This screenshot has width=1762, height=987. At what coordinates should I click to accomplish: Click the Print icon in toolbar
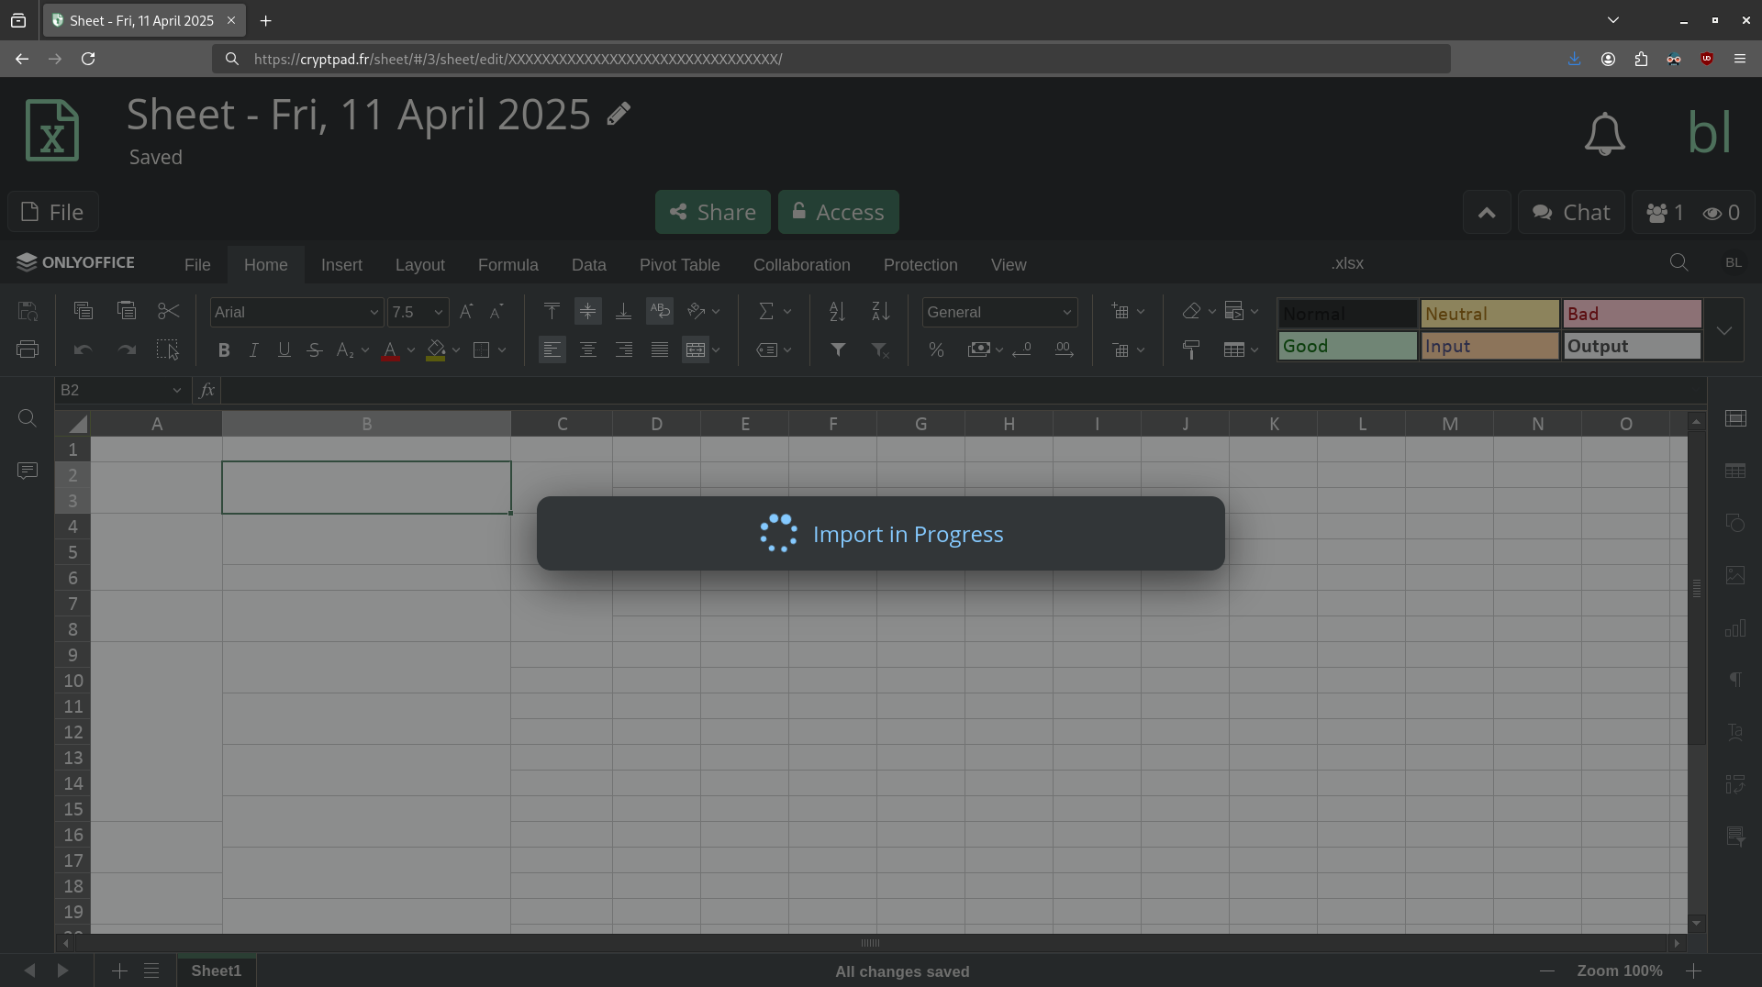(x=28, y=349)
